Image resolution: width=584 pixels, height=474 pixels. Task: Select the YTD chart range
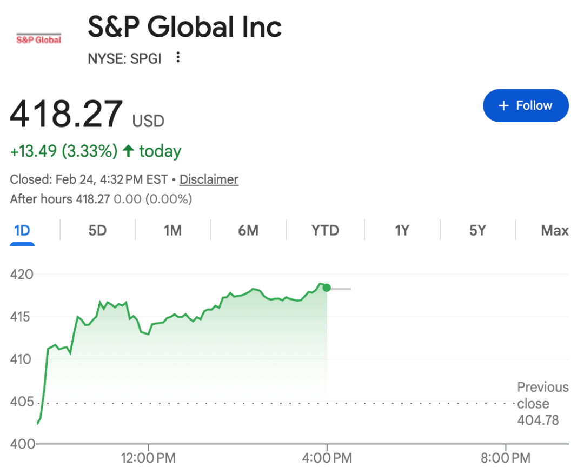tap(325, 231)
